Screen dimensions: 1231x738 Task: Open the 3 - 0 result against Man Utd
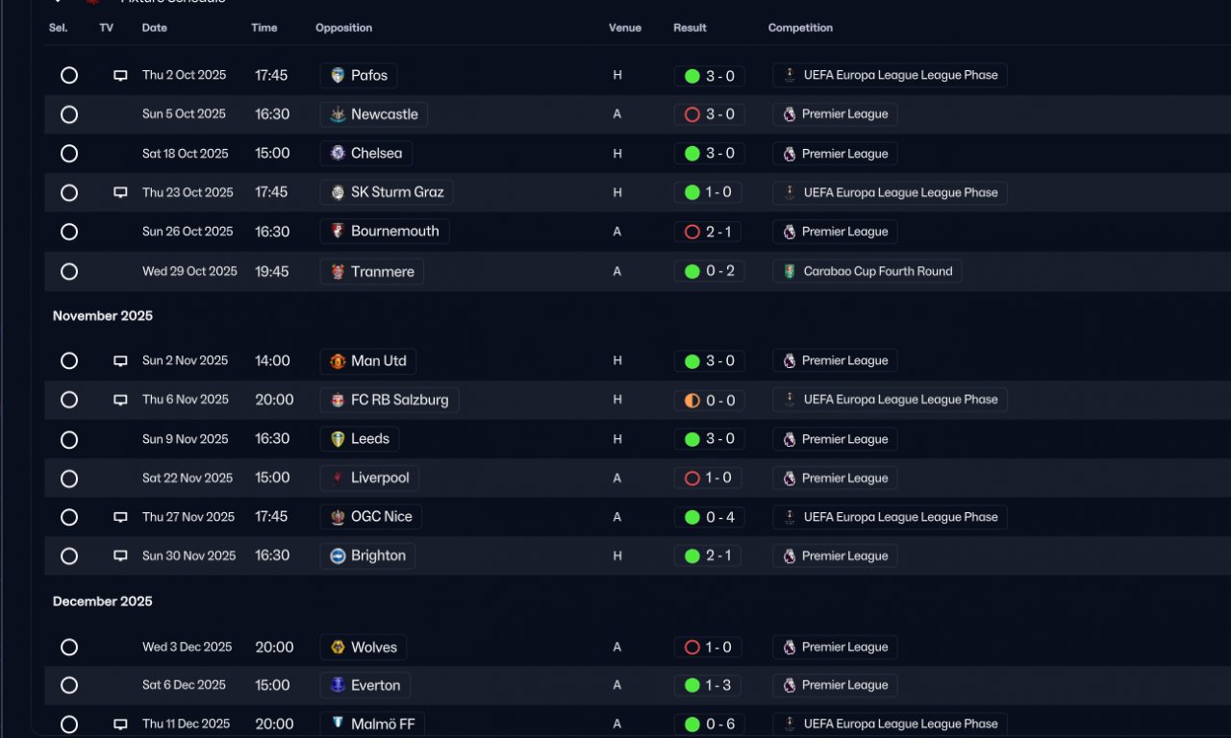coord(709,361)
